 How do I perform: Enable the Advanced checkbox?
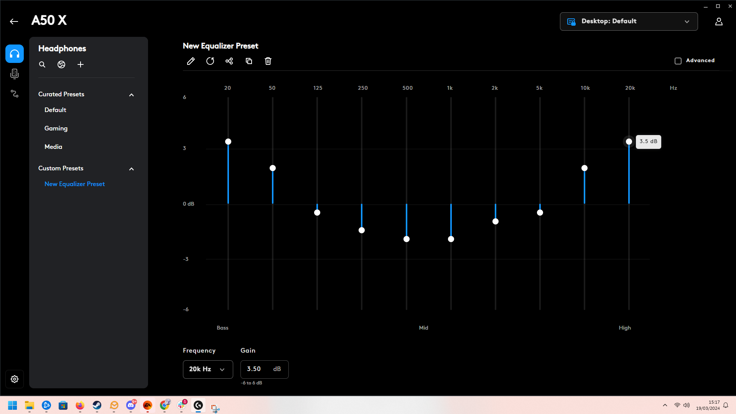678,61
